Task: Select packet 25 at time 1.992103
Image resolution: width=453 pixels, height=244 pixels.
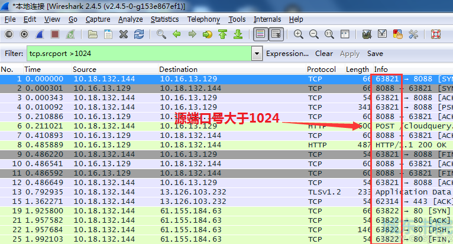Action: point(226,239)
